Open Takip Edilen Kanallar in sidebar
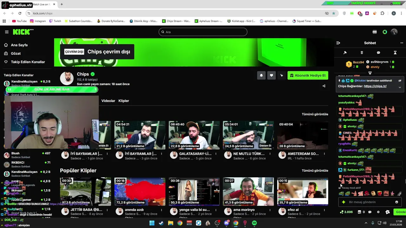The height and width of the screenshot is (228, 406). click(x=28, y=62)
